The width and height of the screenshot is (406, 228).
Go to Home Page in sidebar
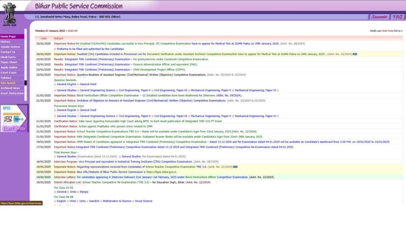[8, 36]
